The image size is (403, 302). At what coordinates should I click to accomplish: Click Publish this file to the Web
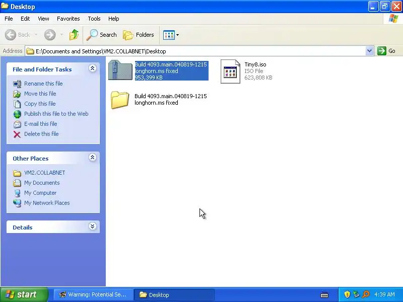pos(56,114)
